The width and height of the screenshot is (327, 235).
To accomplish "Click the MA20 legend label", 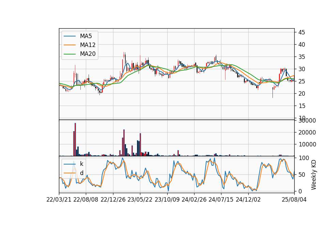I will coord(88,54).
